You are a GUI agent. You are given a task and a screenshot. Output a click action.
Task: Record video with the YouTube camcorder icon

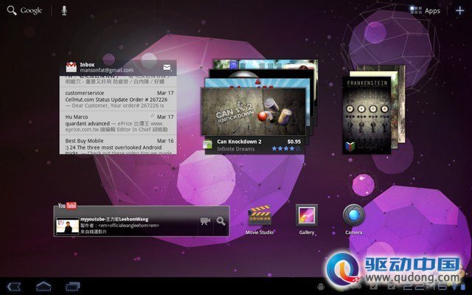(205, 221)
